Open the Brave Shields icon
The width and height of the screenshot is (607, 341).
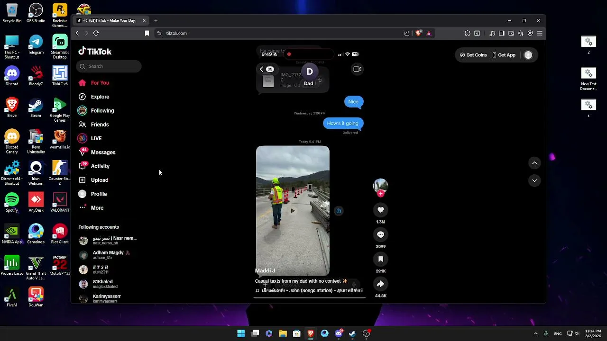418,33
